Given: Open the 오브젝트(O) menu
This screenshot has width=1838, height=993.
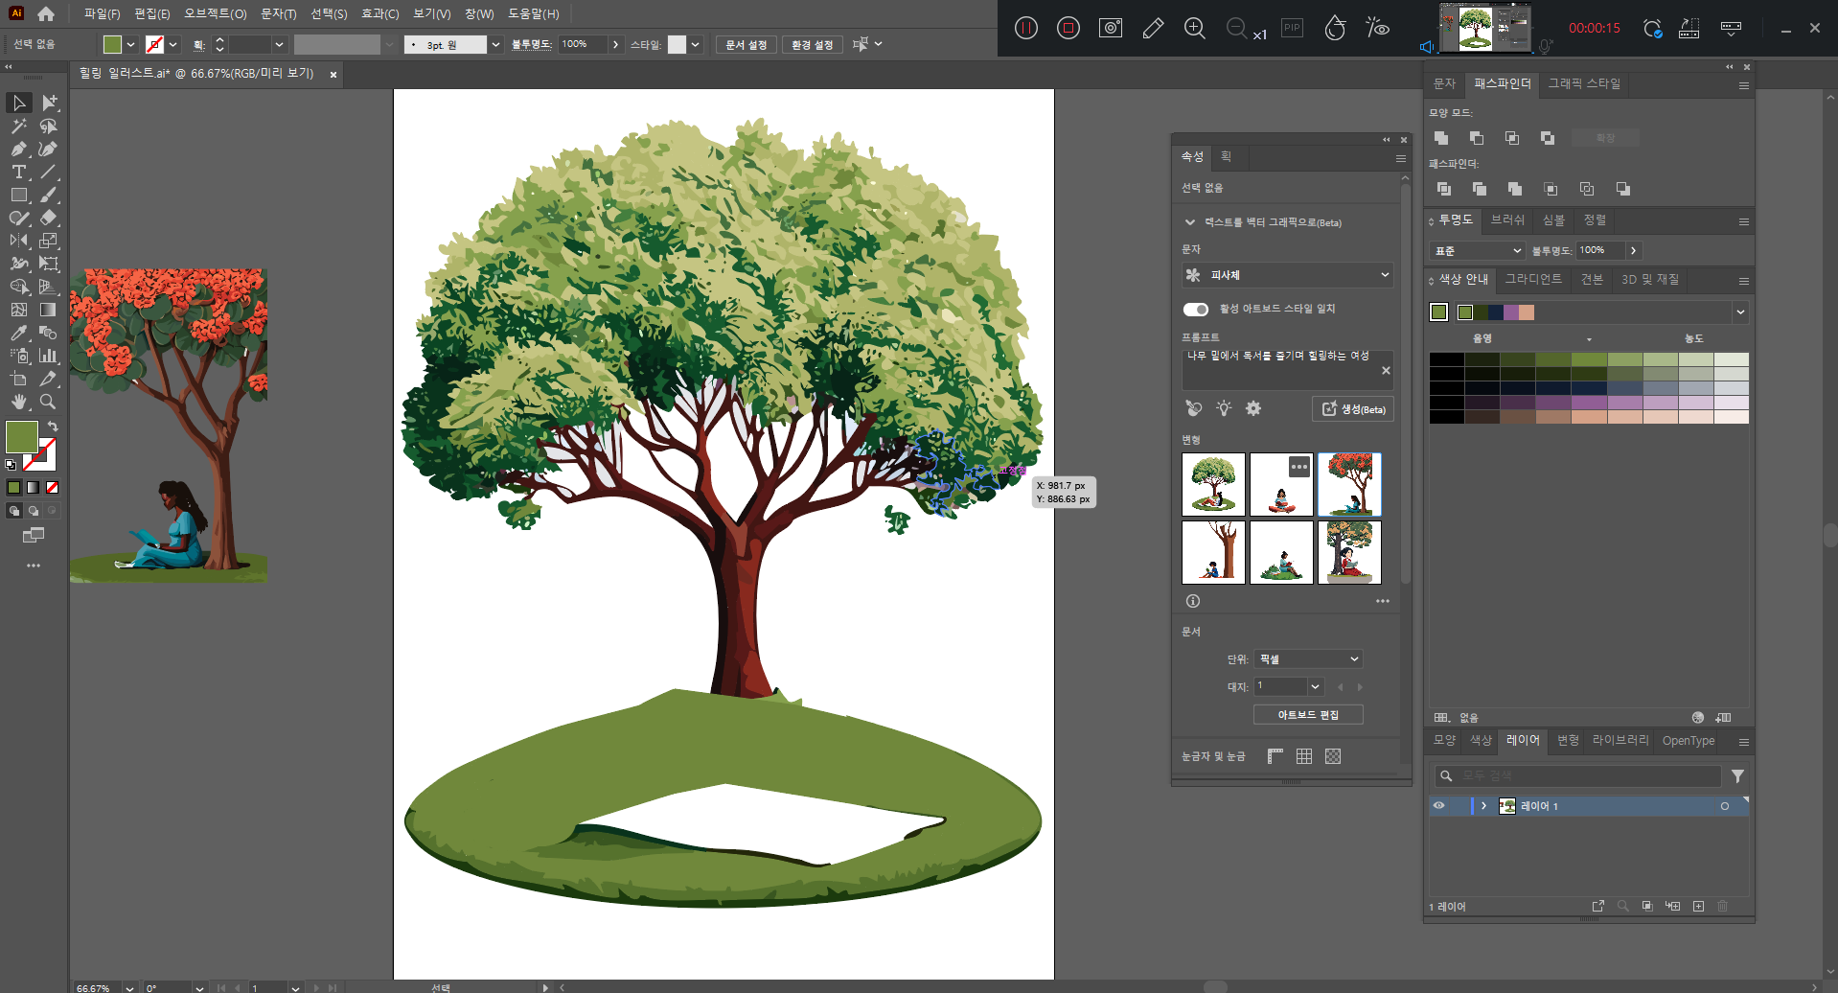Looking at the screenshot, I should pos(215,13).
